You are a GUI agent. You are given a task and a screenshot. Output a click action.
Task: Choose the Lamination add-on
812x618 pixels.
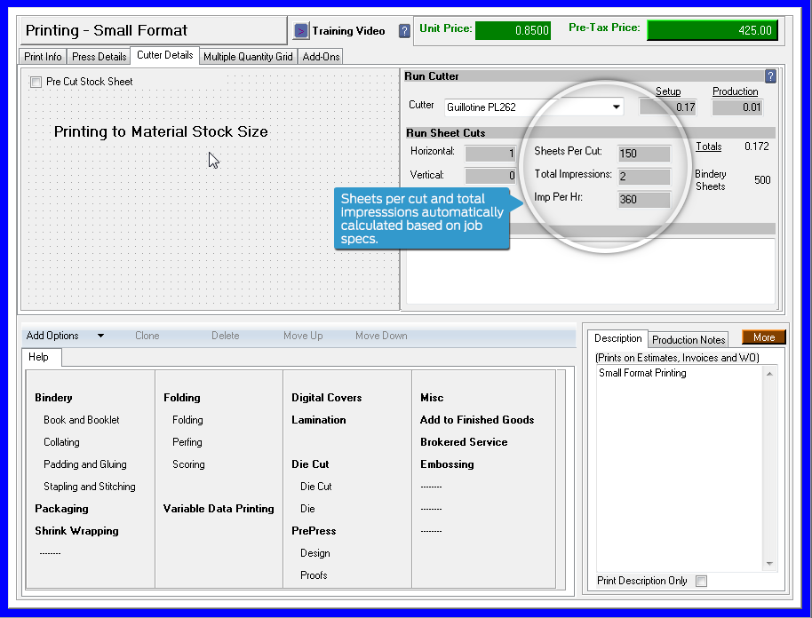click(x=318, y=420)
